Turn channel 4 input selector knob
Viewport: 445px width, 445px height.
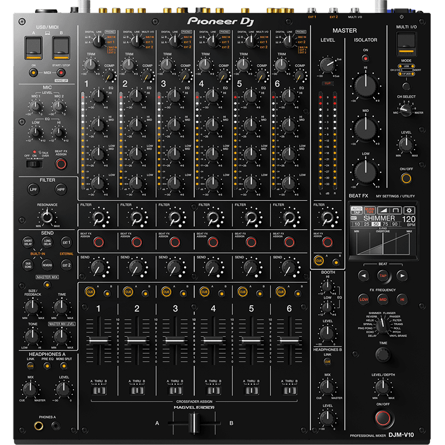click(x=212, y=41)
